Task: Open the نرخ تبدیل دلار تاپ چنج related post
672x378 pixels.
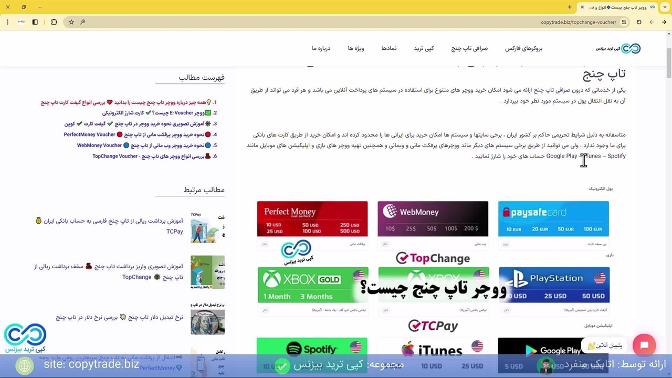Action: [x=119, y=318]
